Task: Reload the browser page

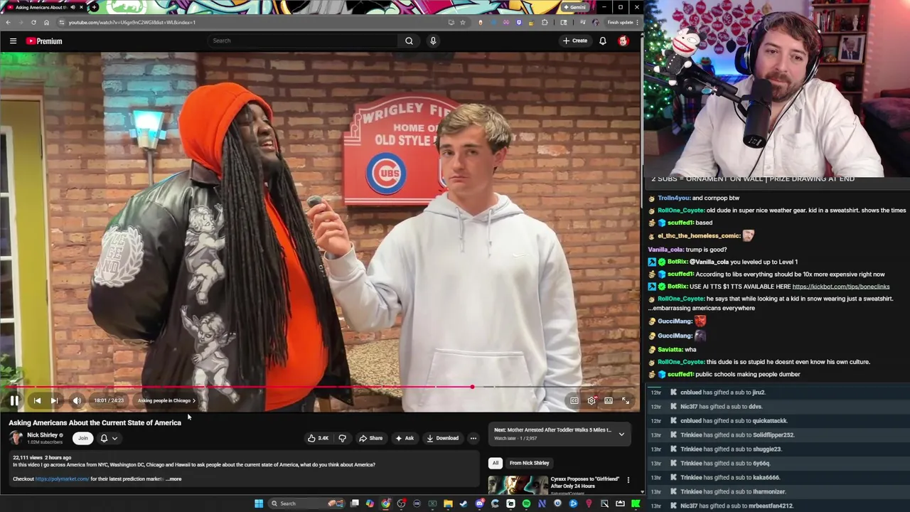Action: coord(33,22)
